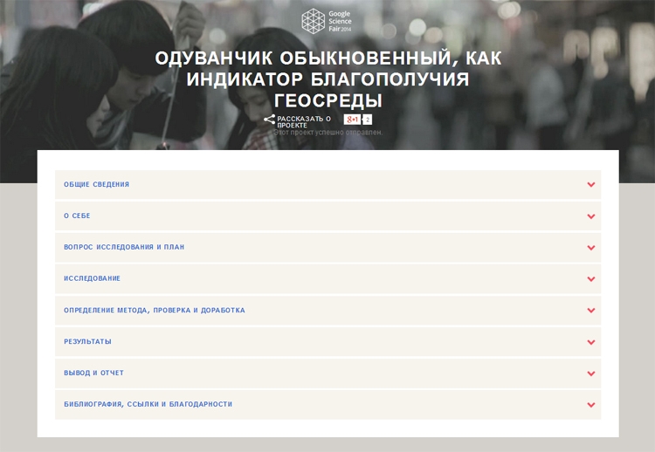Click chevron on Определение метода, проверка и доработка
The height and width of the screenshot is (452, 655).
click(x=591, y=311)
